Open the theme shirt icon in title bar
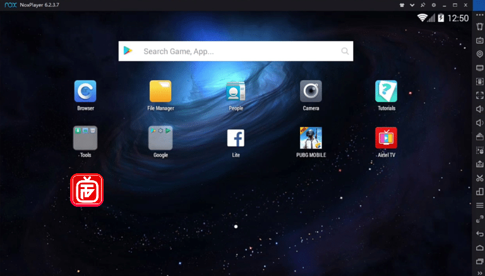The image size is (485, 276). pos(402,5)
